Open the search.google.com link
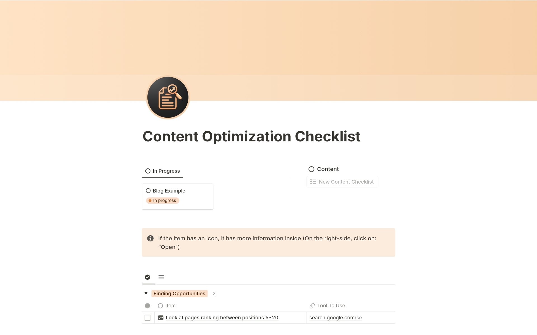 click(x=335, y=318)
